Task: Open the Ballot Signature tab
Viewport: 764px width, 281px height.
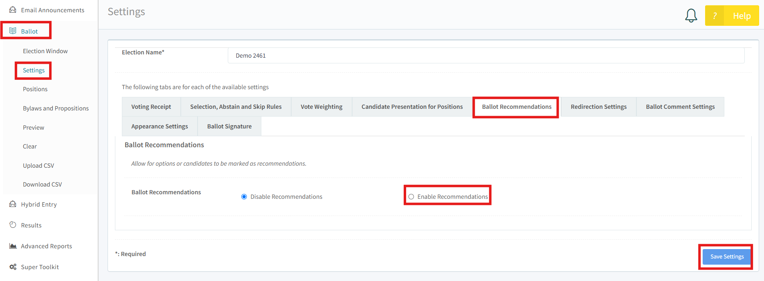Action: (229, 126)
